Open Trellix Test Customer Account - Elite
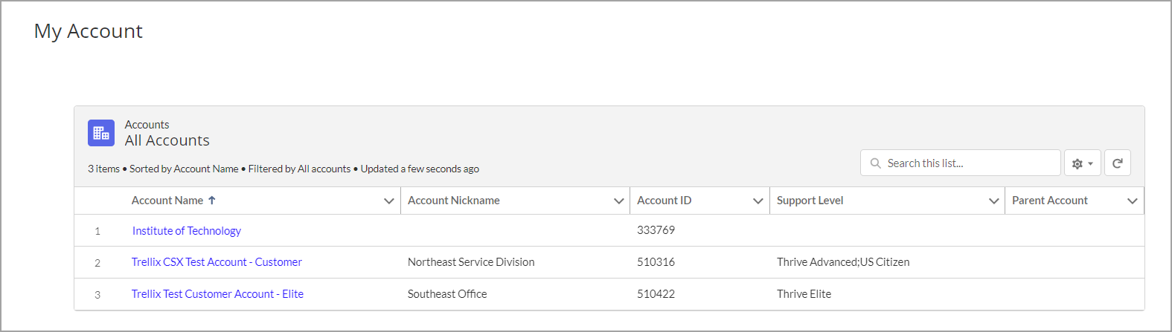1172x332 pixels. coord(217,294)
